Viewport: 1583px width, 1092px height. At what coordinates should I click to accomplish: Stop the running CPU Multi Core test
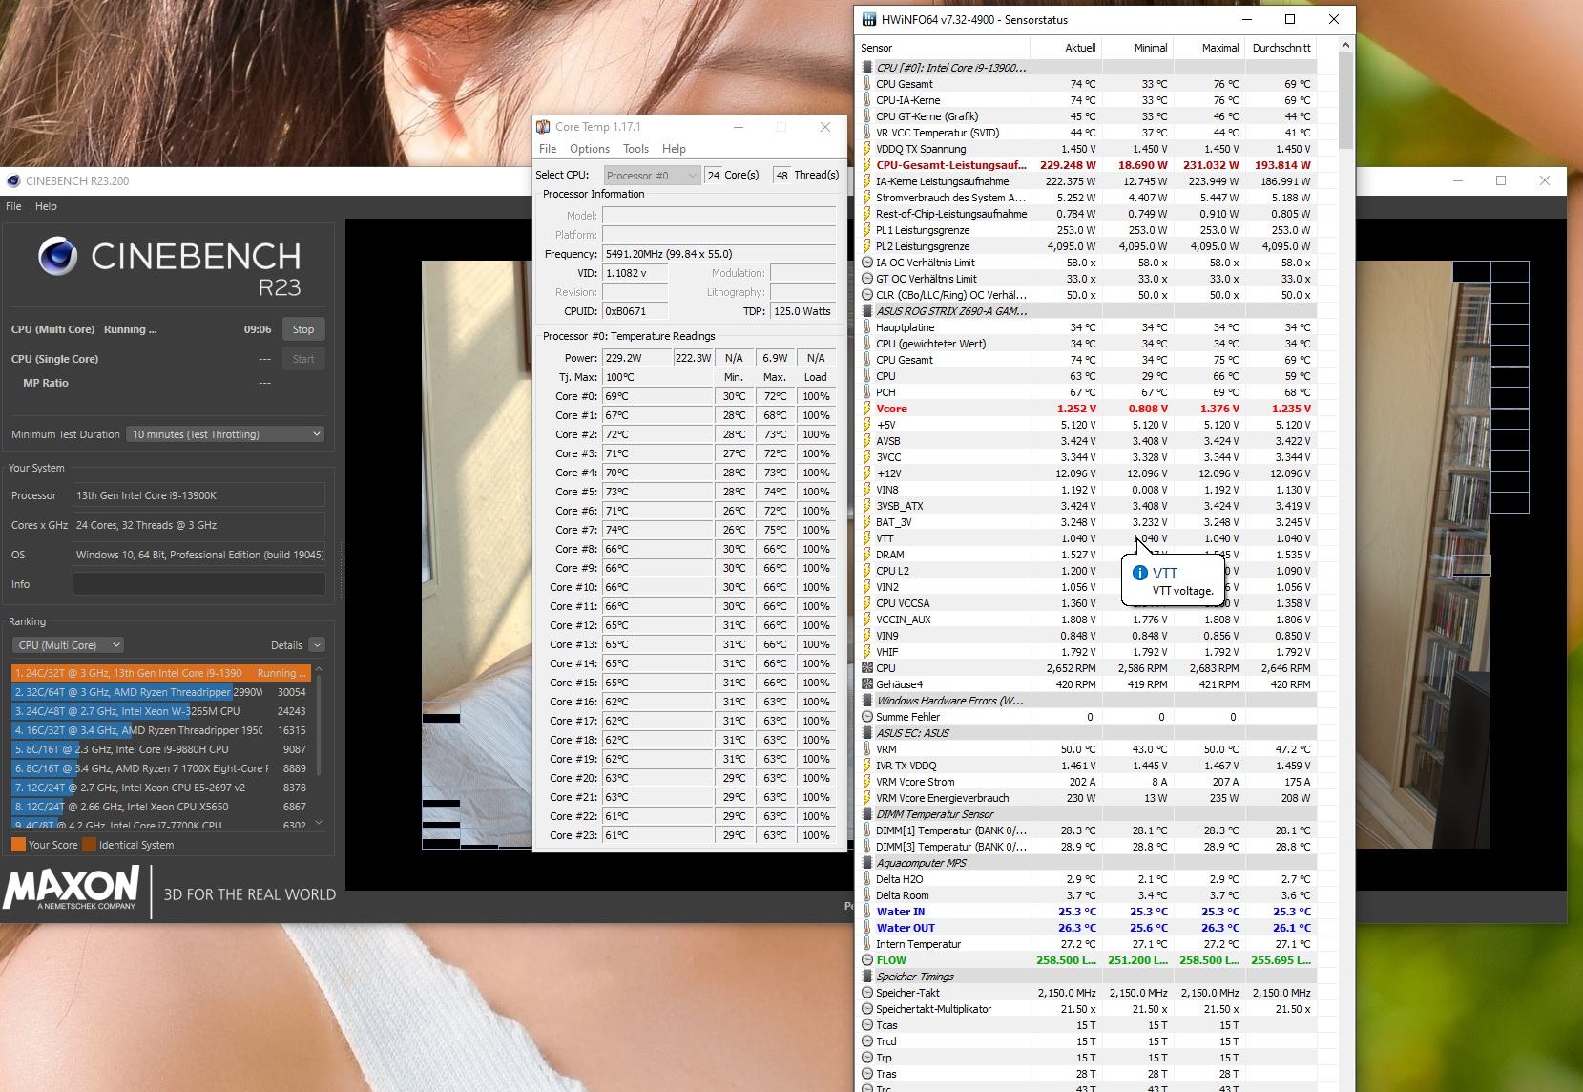(x=303, y=329)
